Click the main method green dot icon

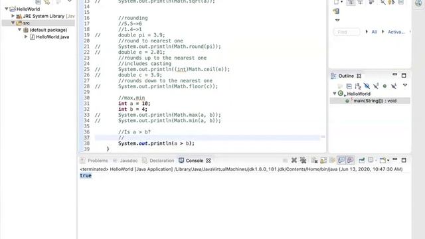click(347, 101)
